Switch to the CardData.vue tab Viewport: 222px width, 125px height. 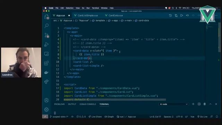tap(116, 15)
